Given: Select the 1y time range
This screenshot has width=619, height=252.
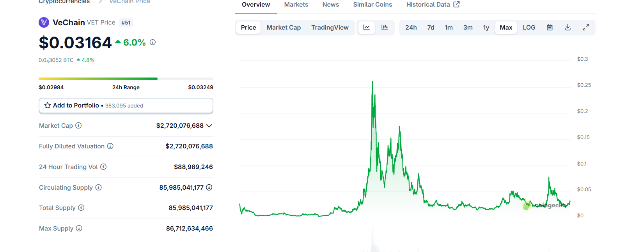Looking at the screenshot, I should (486, 27).
